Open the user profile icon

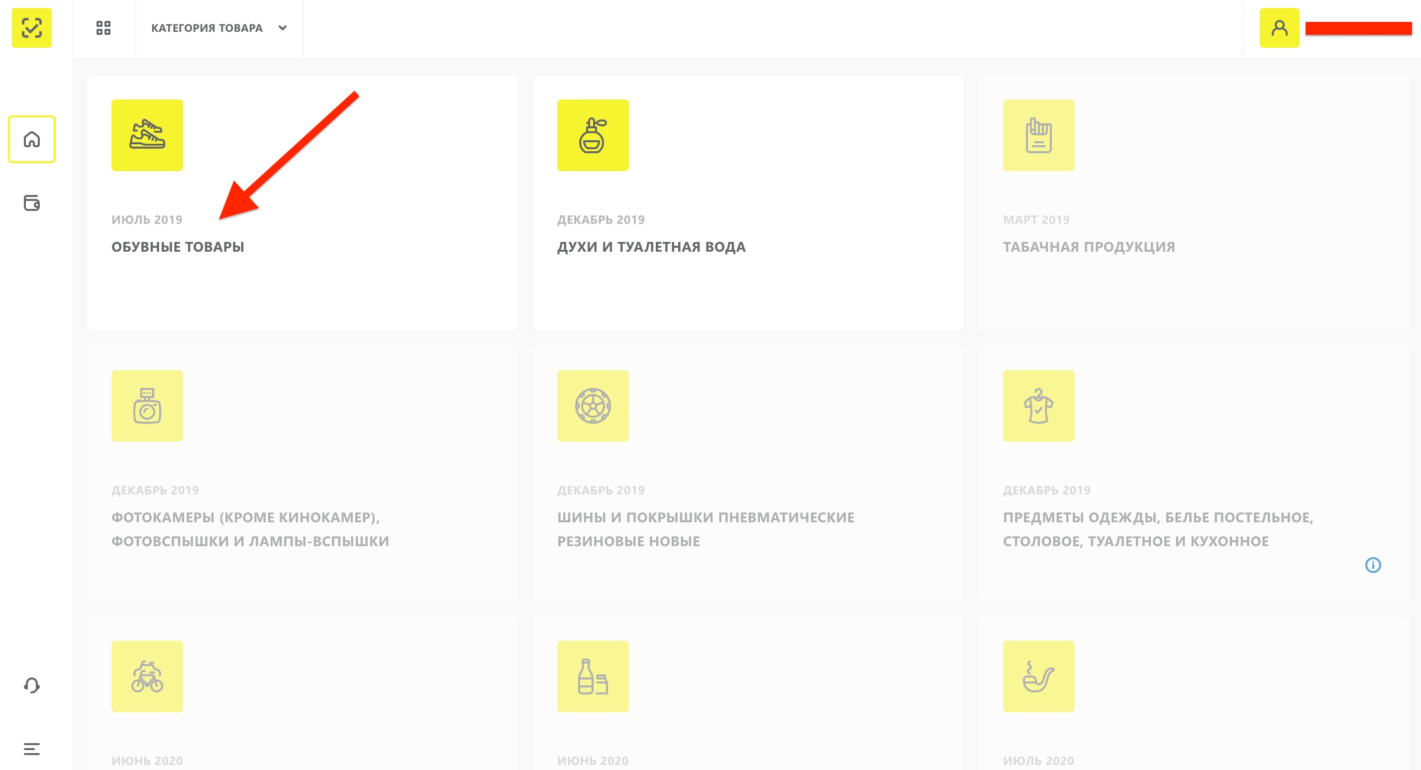1279,27
